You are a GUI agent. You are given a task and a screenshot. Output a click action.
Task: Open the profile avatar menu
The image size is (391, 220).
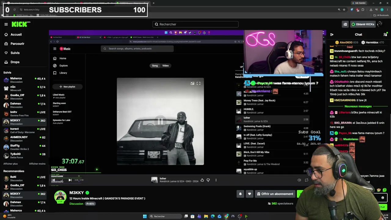click(x=380, y=24)
